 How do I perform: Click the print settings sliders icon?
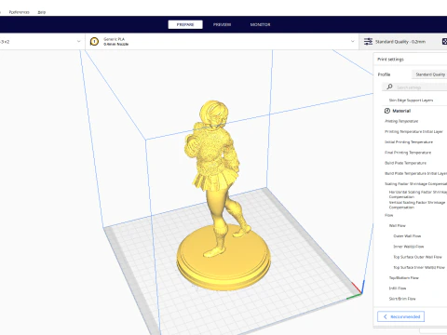tap(368, 41)
